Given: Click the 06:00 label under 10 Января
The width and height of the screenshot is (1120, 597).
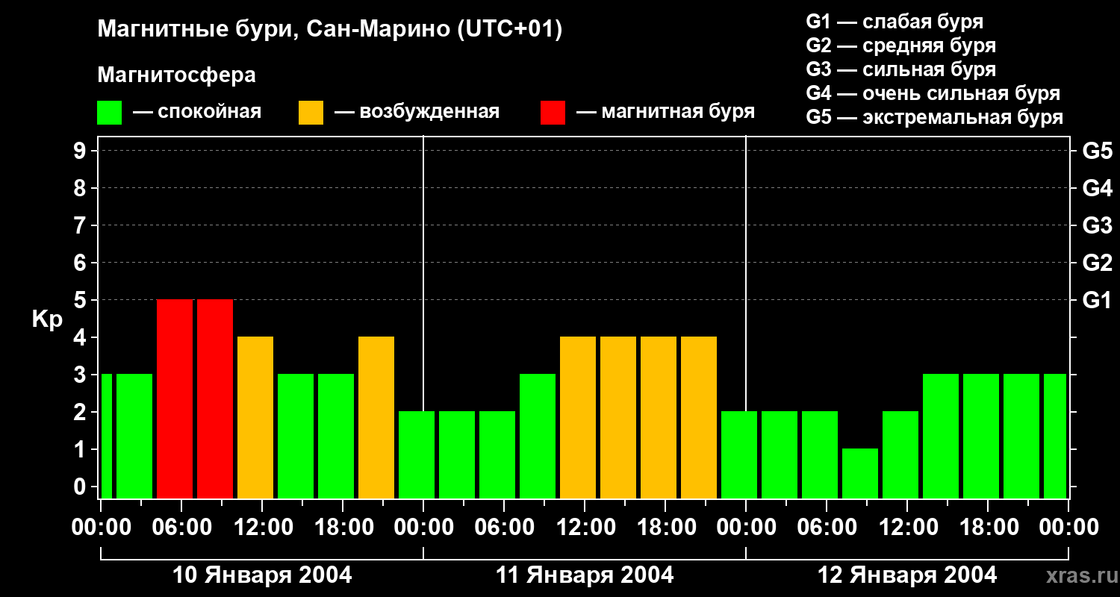Looking at the screenshot, I should tap(181, 528).
